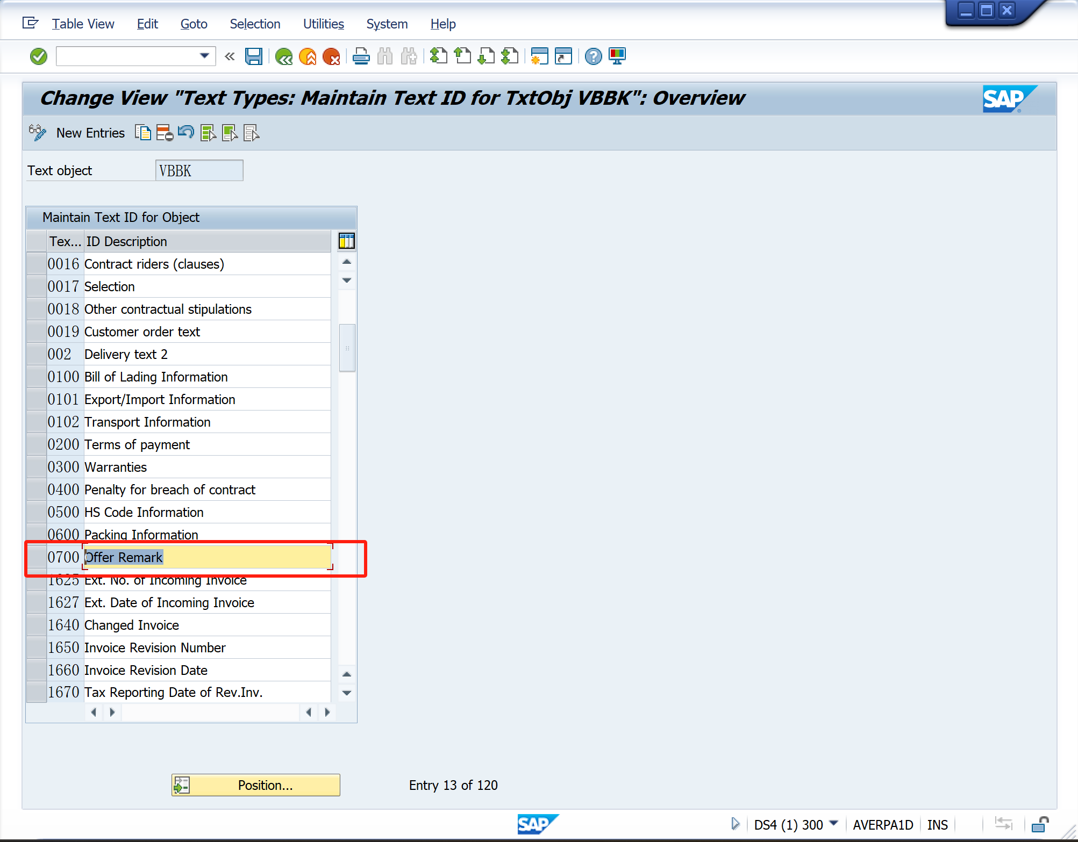The width and height of the screenshot is (1078, 842).
Task: Expand the DS4 (1) 300 system dropdown
Action: [834, 823]
